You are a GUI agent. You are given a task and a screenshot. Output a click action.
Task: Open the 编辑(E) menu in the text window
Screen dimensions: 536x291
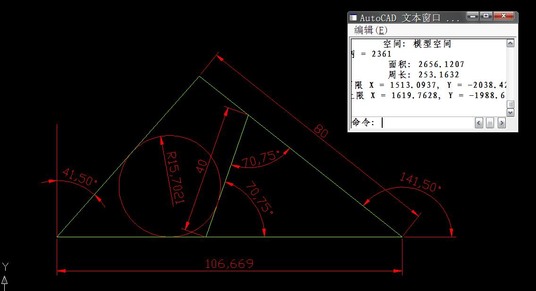[370, 30]
